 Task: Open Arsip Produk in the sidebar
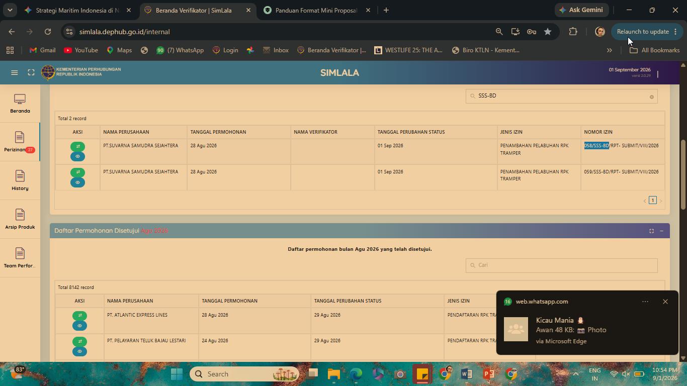20,220
